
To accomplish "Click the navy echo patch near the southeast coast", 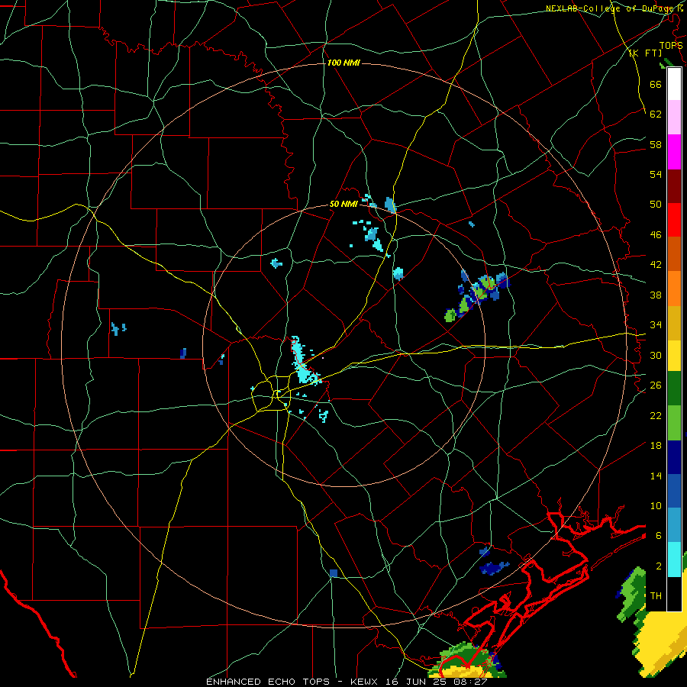I will [494, 568].
